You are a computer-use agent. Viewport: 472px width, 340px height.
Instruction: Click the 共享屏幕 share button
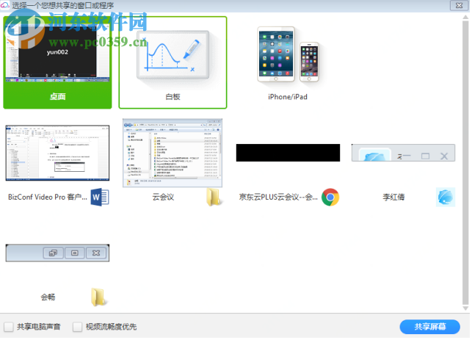pyautogui.click(x=430, y=327)
